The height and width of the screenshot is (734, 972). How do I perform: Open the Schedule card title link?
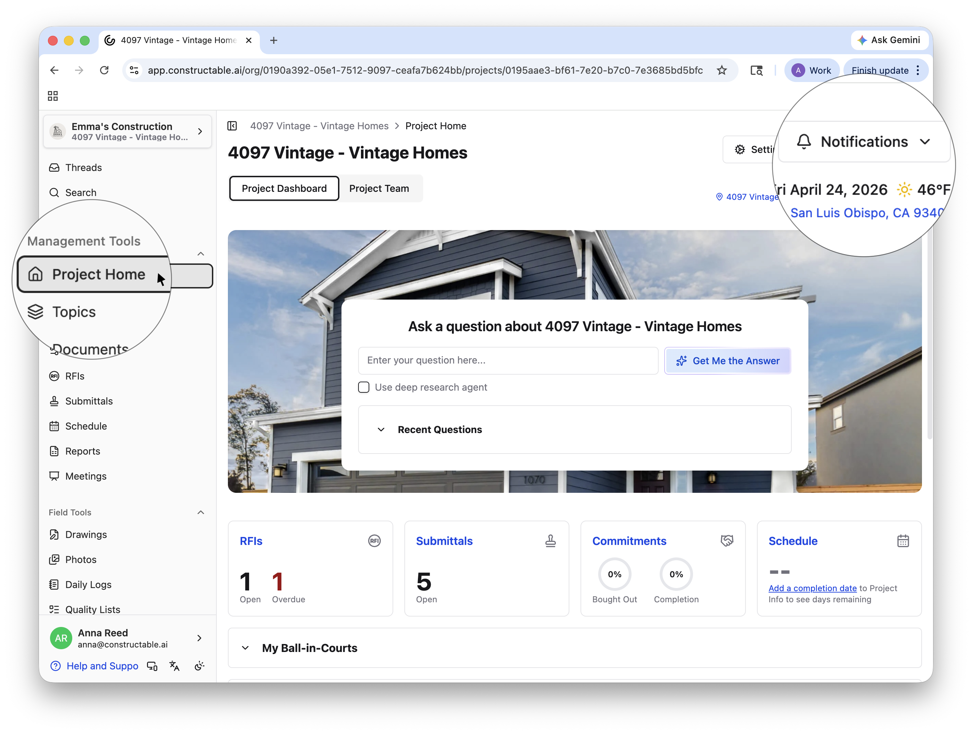(793, 541)
